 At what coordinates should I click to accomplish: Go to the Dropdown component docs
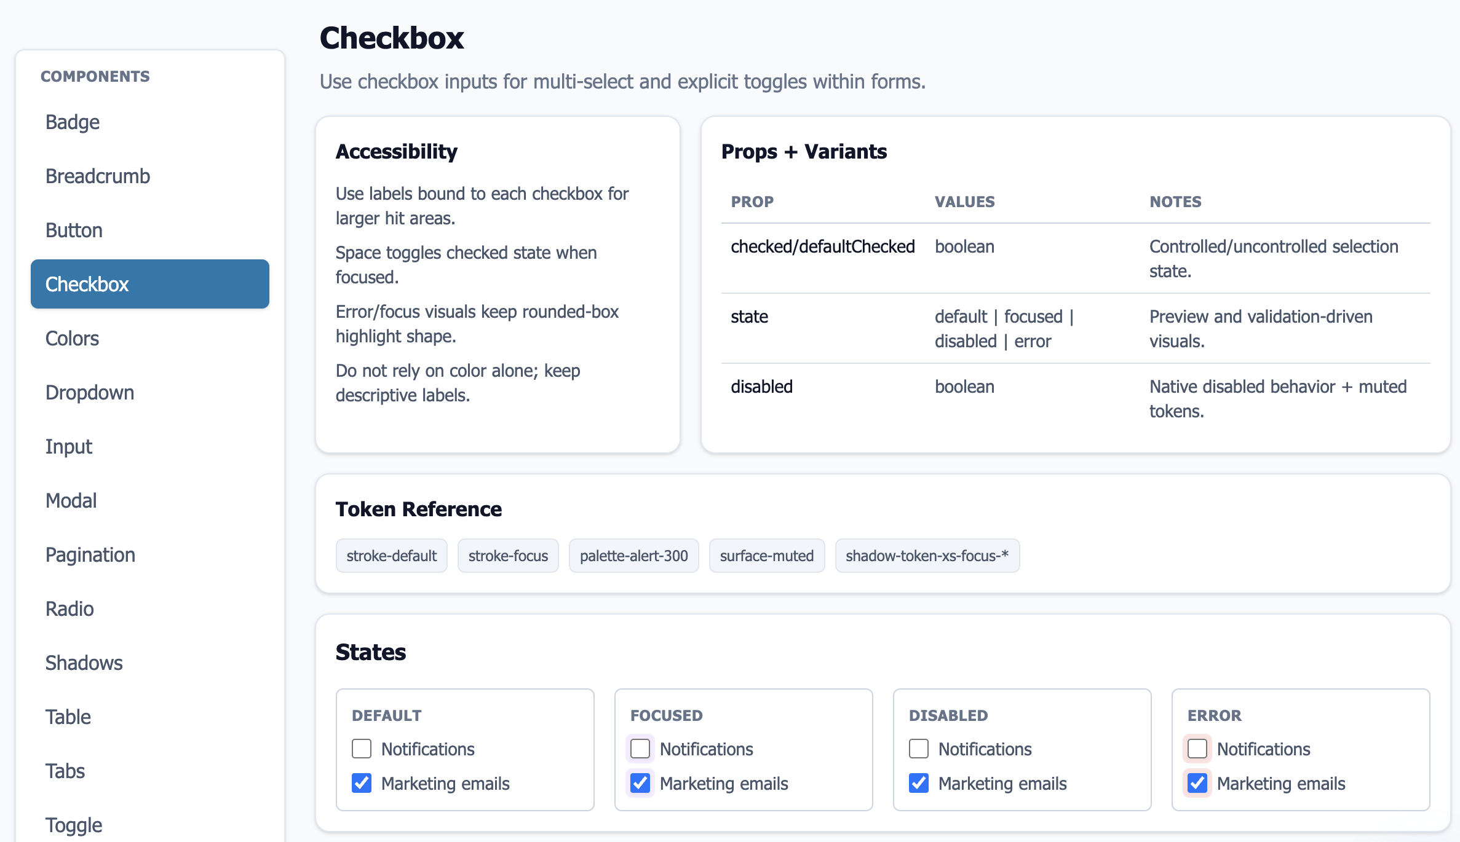pos(90,392)
